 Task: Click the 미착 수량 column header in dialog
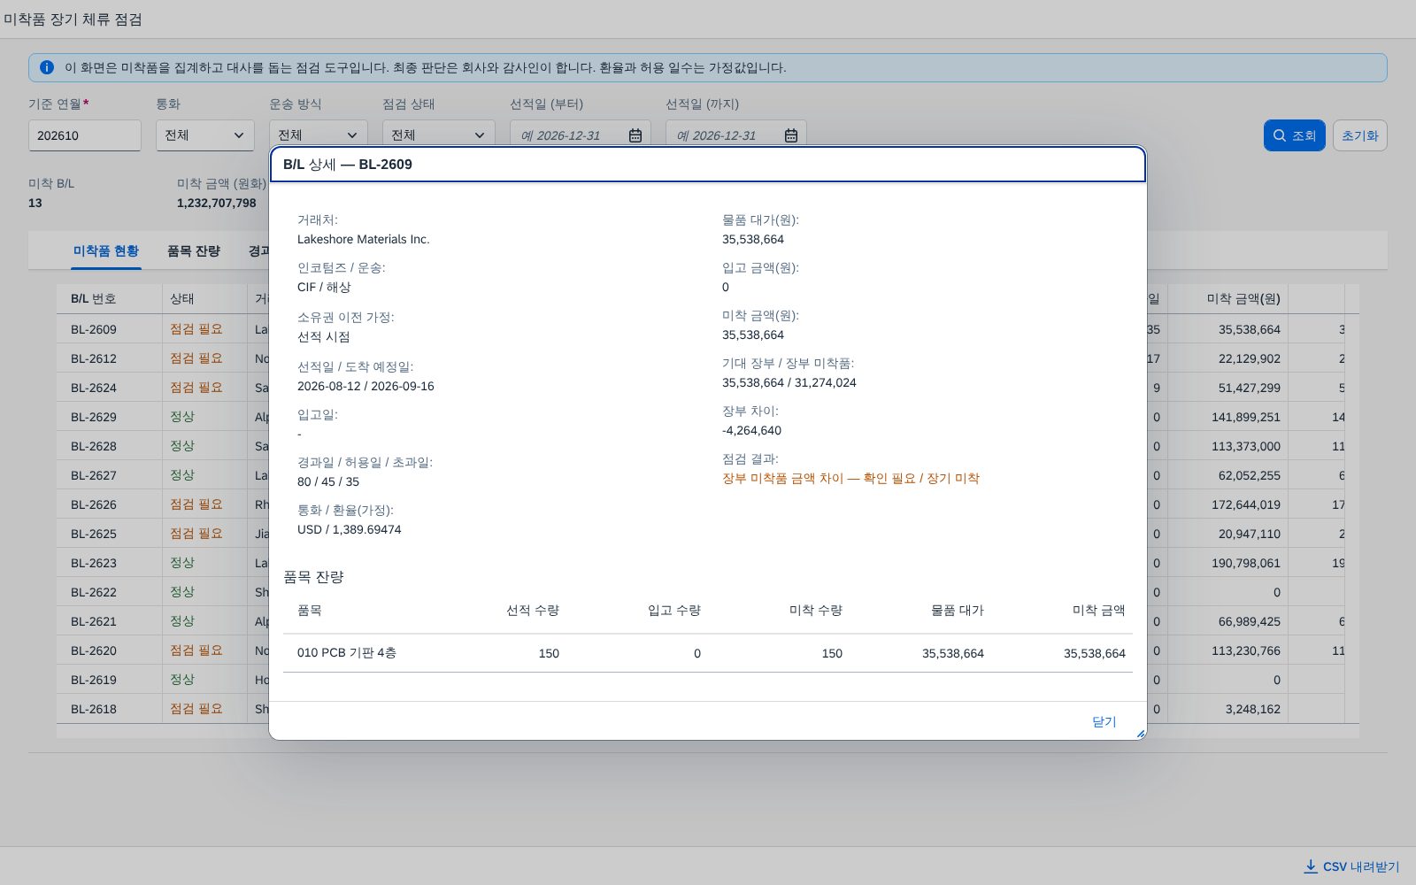pos(816,611)
